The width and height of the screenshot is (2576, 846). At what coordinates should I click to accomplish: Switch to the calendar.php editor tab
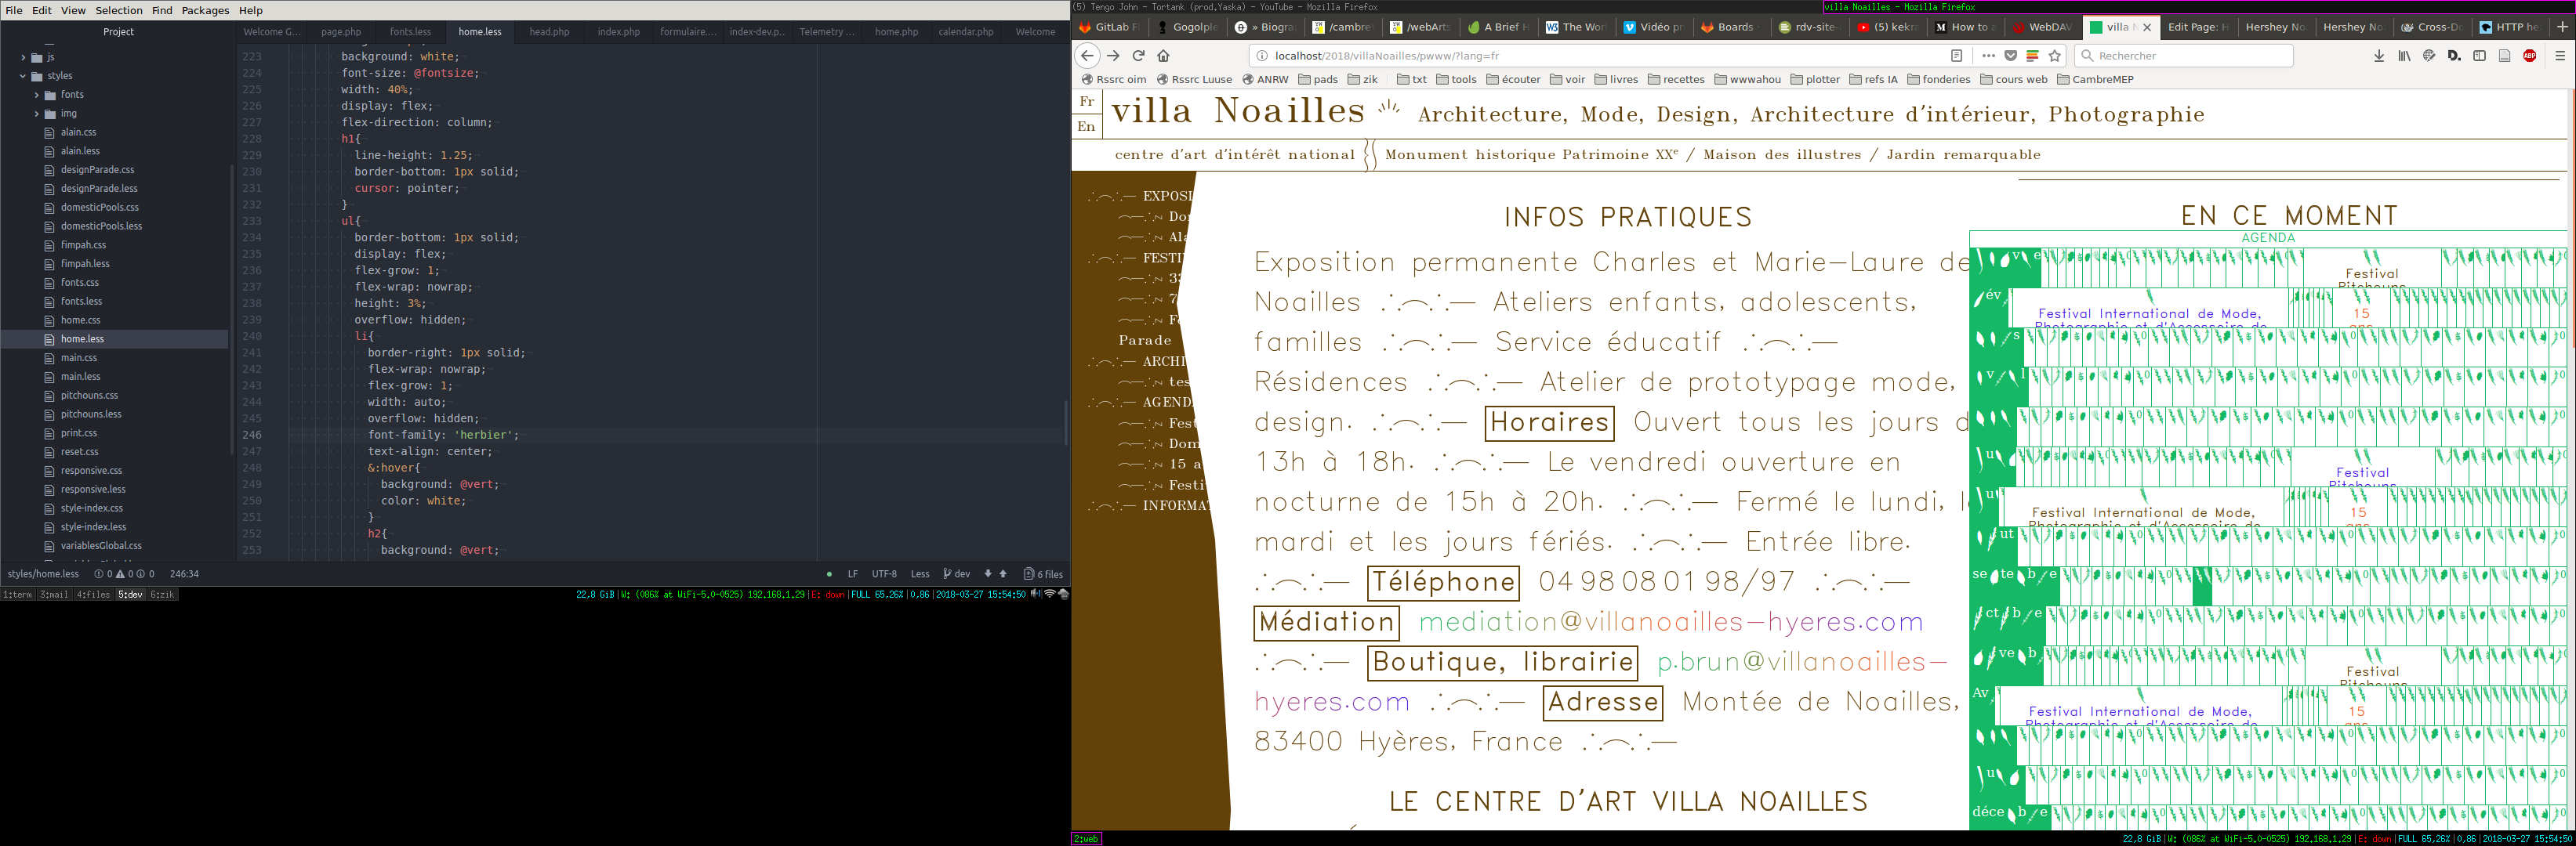coord(965,32)
